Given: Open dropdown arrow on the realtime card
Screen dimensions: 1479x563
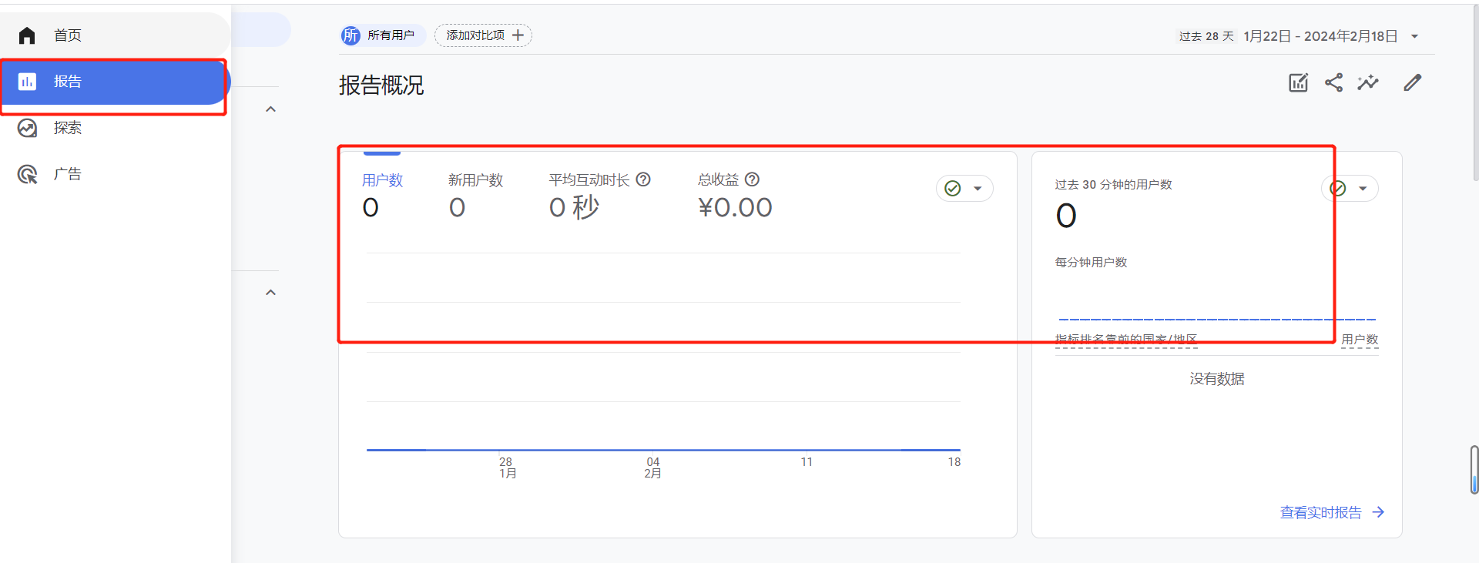Looking at the screenshot, I should (1363, 189).
